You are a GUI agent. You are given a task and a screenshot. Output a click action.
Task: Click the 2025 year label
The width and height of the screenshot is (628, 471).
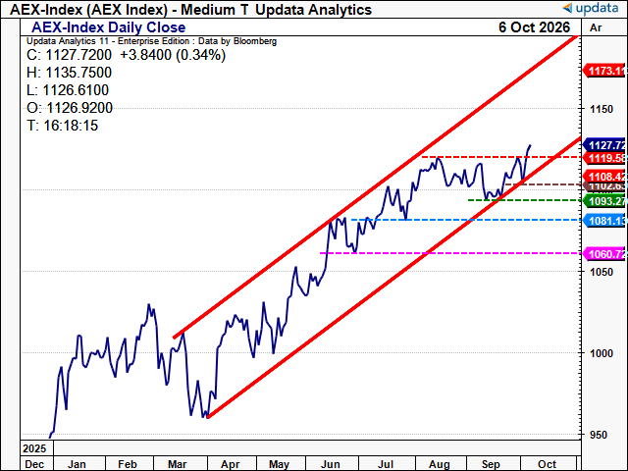pos(34,448)
